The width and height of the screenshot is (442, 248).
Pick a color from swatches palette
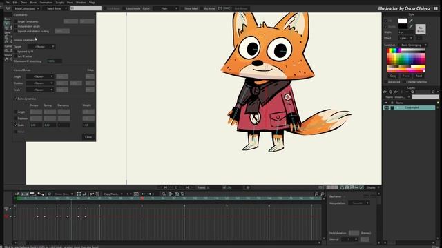coord(406,61)
